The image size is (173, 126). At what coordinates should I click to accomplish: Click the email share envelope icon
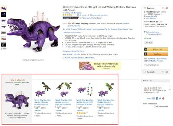pyautogui.click(x=154, y=98)
